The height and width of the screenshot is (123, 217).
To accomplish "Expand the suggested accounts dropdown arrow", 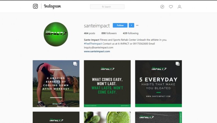I will [x=131, y=25].
